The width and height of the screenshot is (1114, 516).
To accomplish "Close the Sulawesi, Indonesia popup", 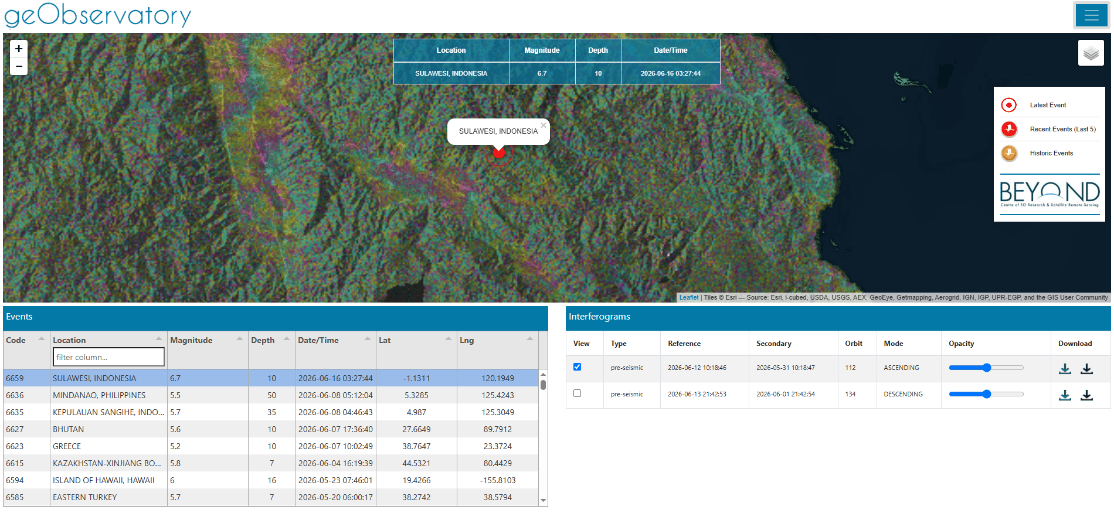I will pyautogui.click(x=544, y=125).
